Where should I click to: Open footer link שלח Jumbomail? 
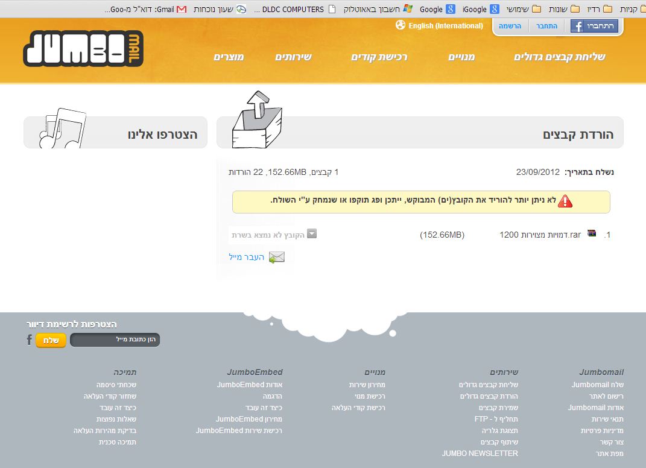pyautogui.click(x=597, y=384)
